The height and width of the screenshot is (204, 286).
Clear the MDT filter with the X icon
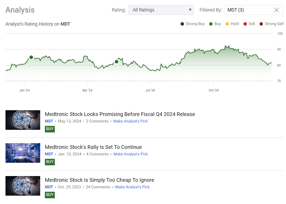pyautogui.click(x=276, y=10)
